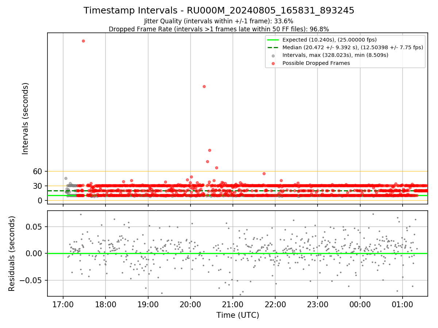Click the 21:00 time tick label
Image resolution: width=438 pixels, height=328 pixels.
coord(233,304)
